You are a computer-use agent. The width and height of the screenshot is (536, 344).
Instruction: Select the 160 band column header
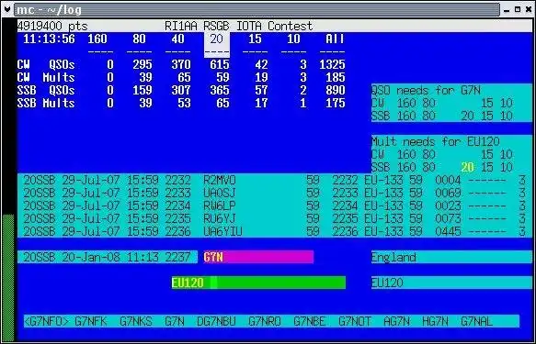(97, 39)
